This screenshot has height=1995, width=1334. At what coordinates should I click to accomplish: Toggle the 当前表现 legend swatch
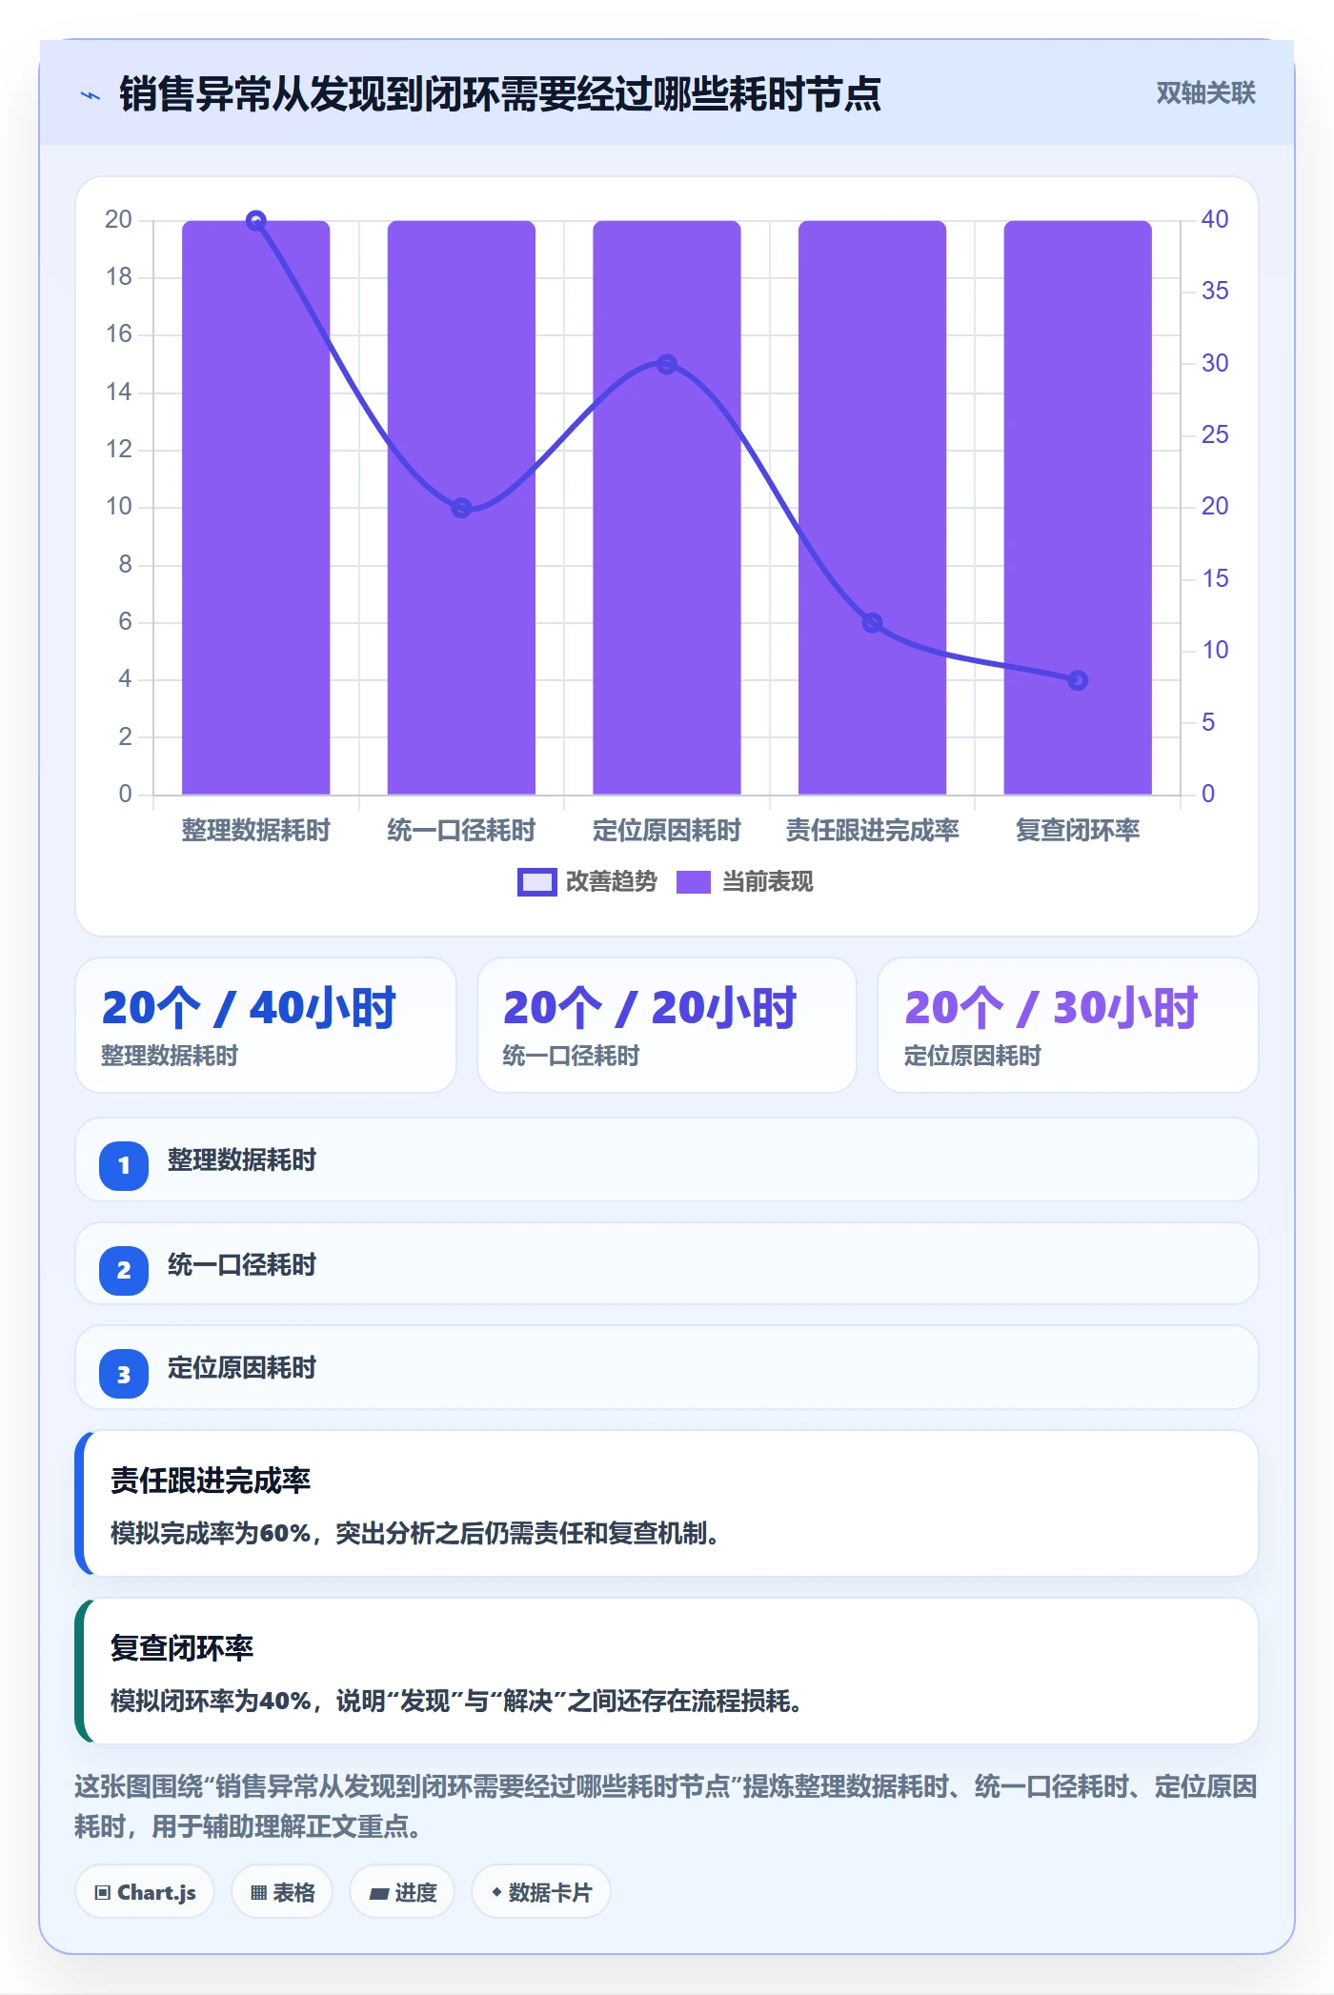(694, 882)
